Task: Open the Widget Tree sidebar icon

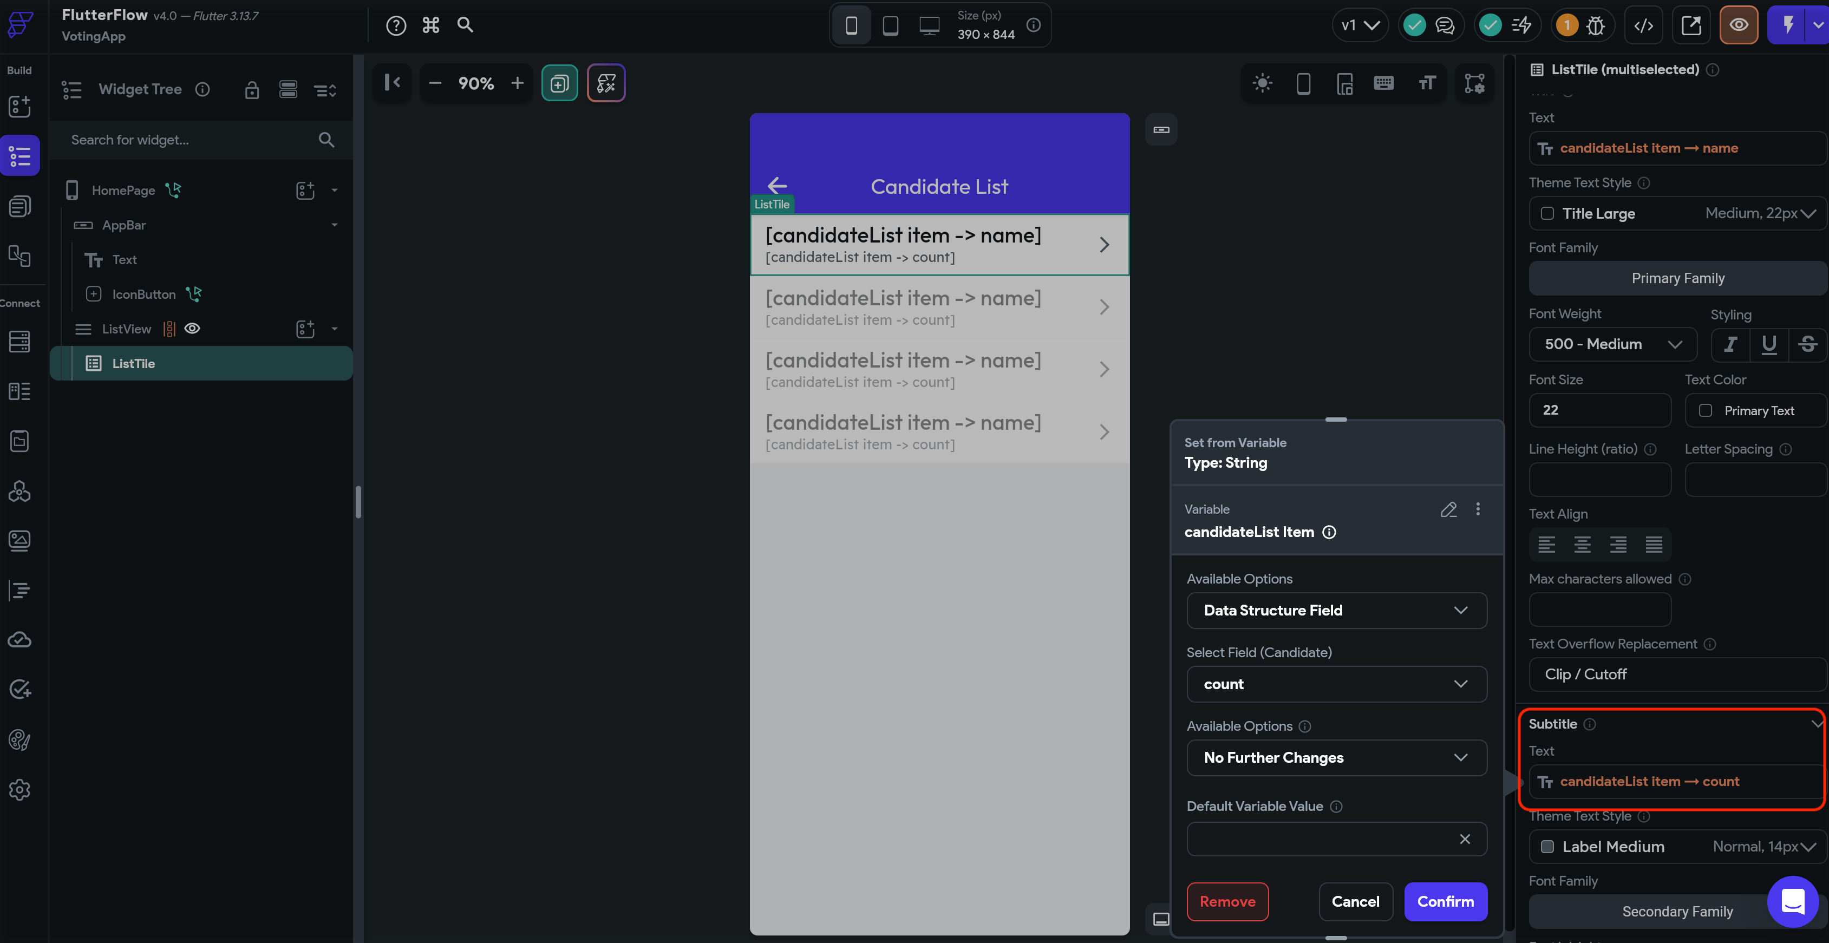Action: pos(20,155)
